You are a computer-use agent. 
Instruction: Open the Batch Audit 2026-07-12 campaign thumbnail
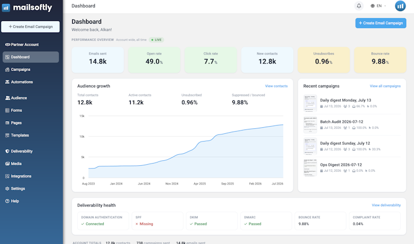(x=310, y=124)
